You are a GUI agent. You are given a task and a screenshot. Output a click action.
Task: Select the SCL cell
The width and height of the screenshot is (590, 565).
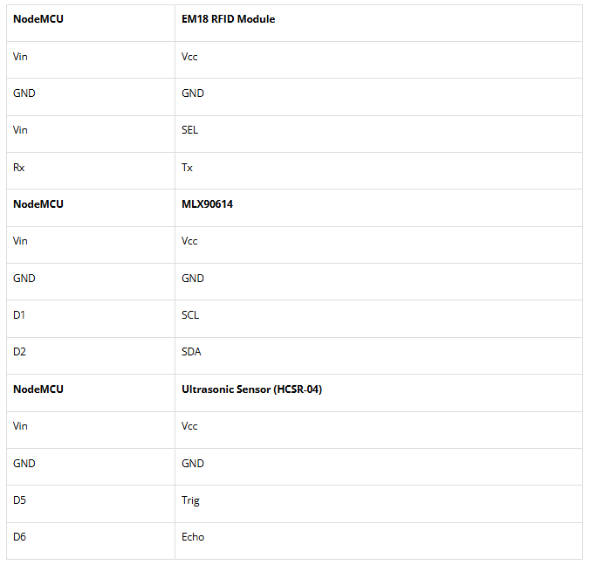point(190,315)
